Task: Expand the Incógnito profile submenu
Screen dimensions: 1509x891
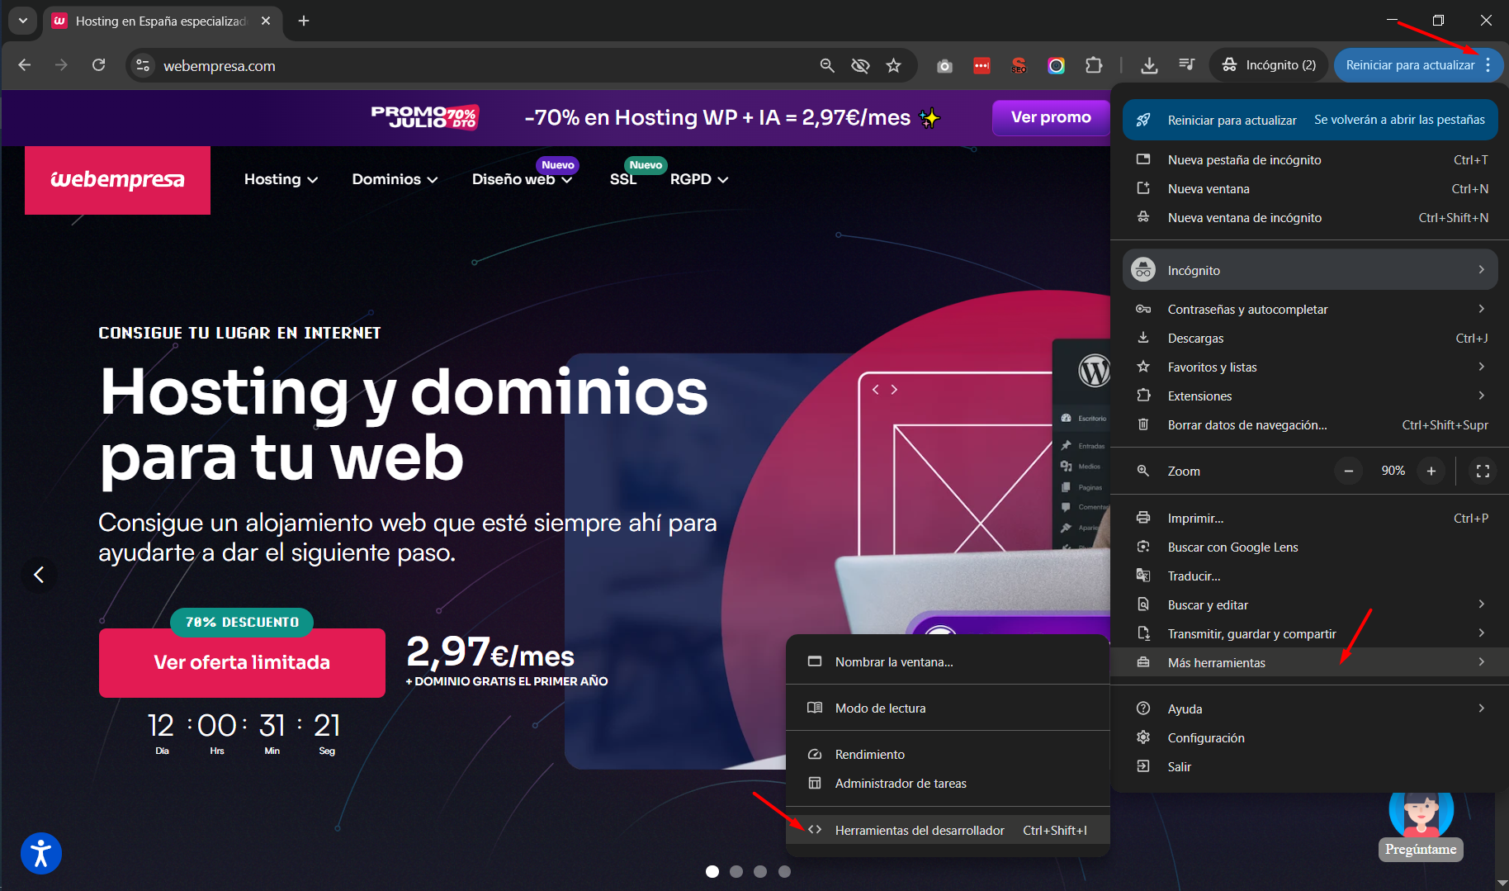Action: pos(1310,270)
